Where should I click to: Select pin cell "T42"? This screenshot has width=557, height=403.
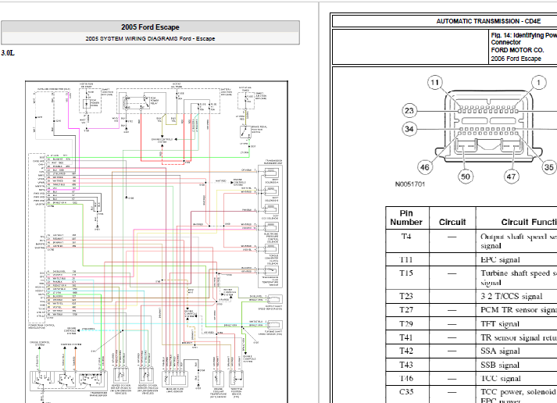406,351
